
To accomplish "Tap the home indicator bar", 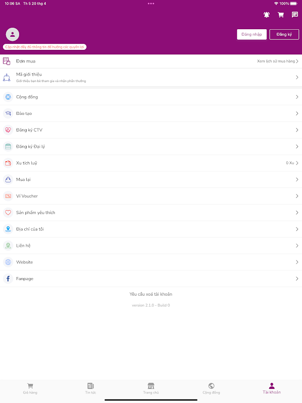I will [151, 400].
